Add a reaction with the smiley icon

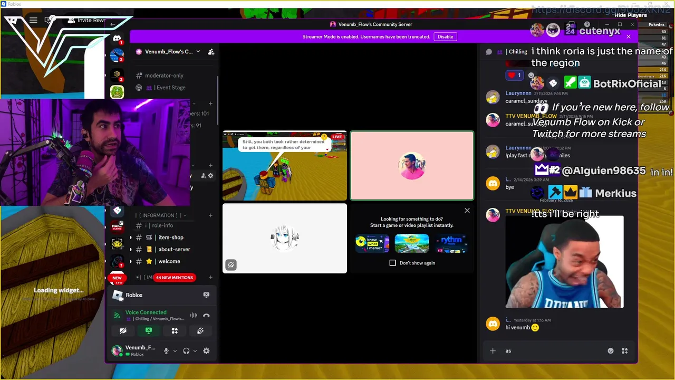[x=531, y=75]
